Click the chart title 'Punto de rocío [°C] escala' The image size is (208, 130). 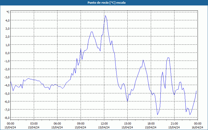pos(106,3)
